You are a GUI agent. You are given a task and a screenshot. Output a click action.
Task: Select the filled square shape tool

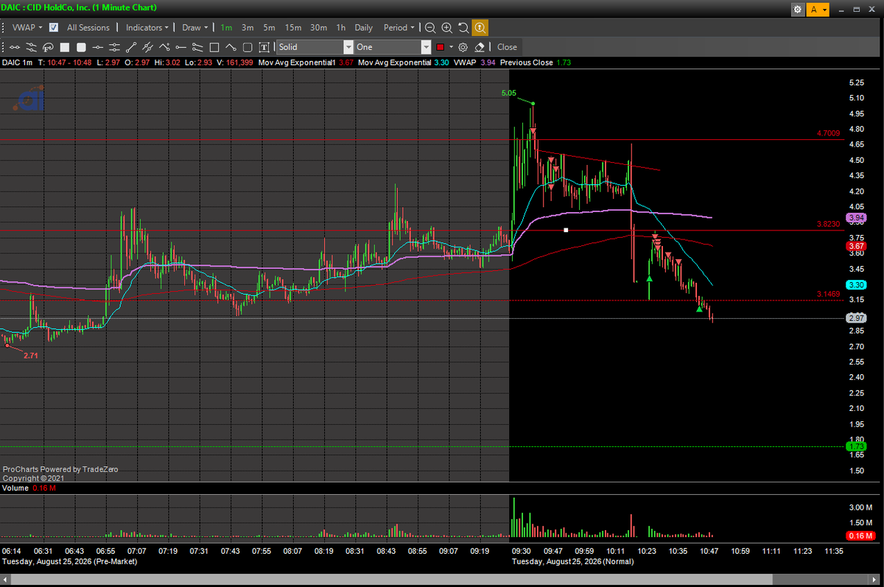[65, 47]
